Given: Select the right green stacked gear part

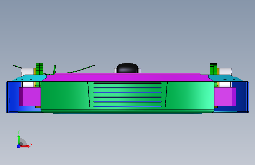Looking at the screenshot, I should point(214,69).
